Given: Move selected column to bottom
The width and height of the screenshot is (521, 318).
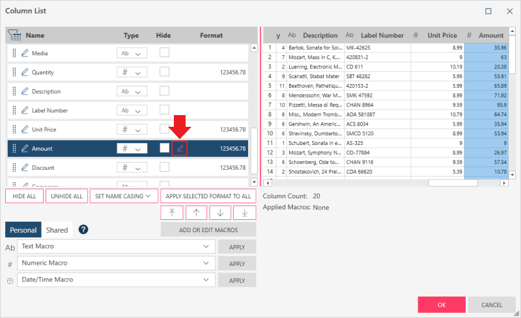Looking at the screenshot, I should (245, 213).
